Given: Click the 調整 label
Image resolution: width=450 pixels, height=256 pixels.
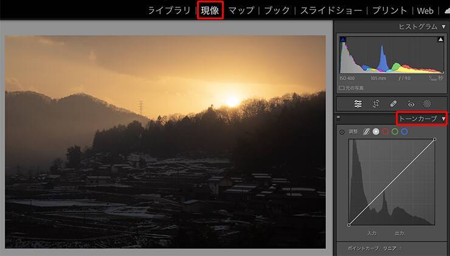Looking at the screenshot, I should (x=353, y=132).
